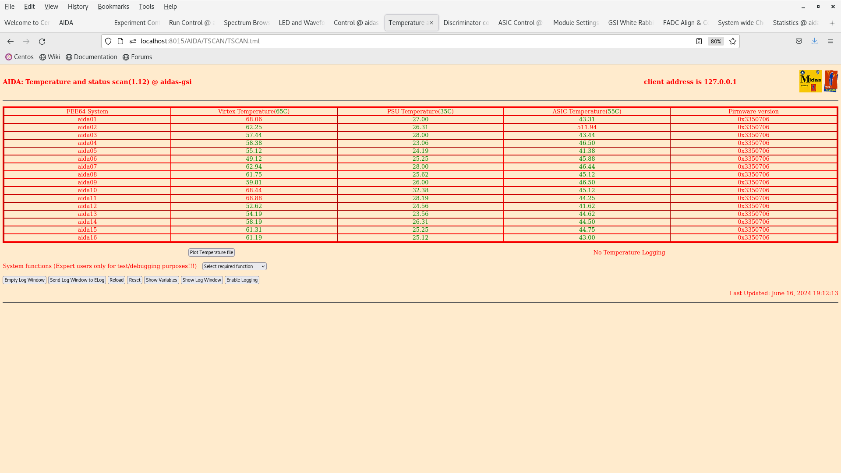Expand the History menu
Viewport: 841px width, 473px height.
pyautogui.click(x=78, y=7)
